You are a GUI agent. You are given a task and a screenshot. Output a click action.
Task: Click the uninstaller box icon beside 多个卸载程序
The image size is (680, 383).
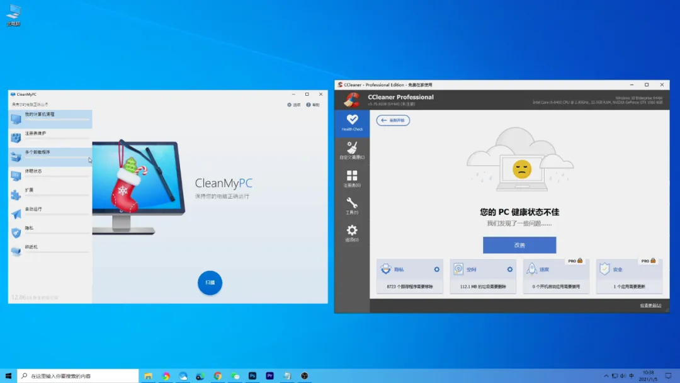tap(16, 157)
